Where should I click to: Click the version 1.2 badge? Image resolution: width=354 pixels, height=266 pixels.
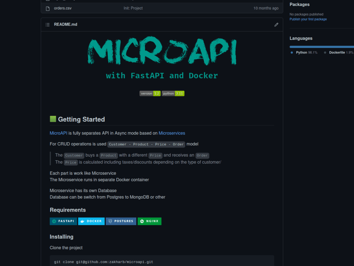click(x=150, y=93)
